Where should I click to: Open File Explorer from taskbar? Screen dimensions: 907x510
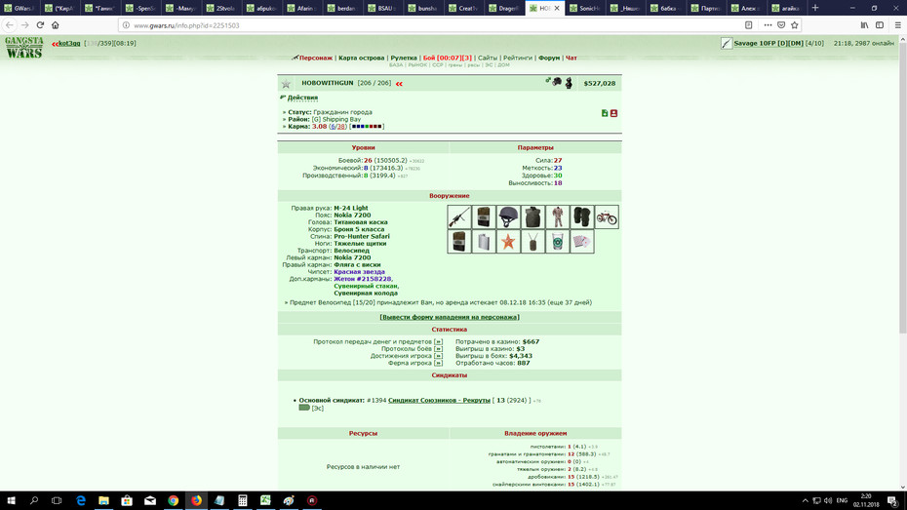pyautogui.click(x=103, y=501)
